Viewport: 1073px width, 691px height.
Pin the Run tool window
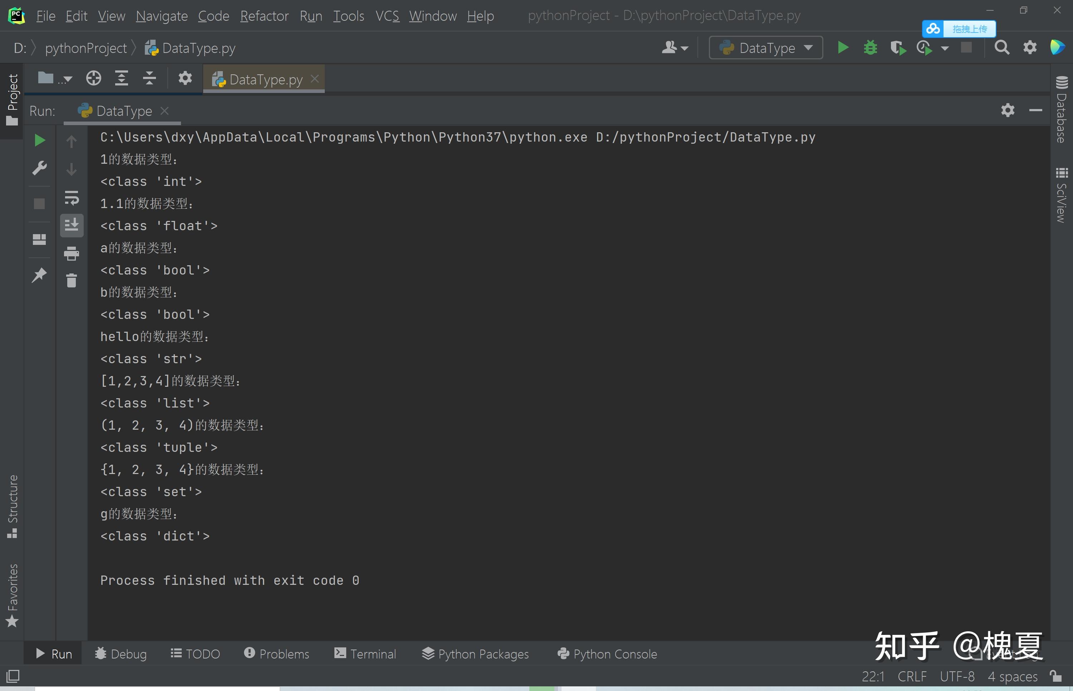coord(39,275)
